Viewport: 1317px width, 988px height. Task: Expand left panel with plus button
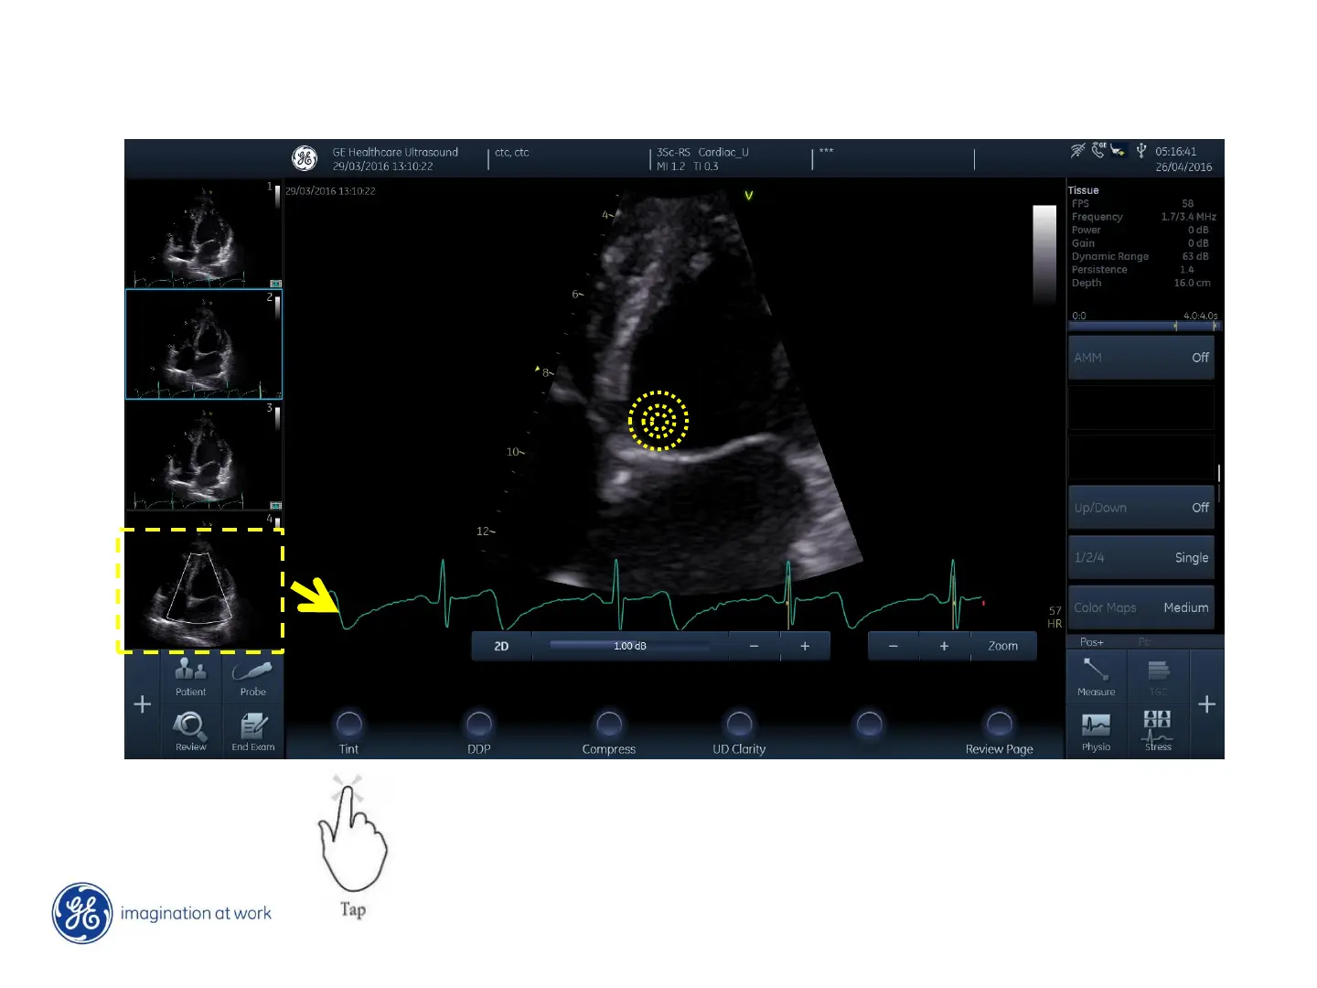143,704
